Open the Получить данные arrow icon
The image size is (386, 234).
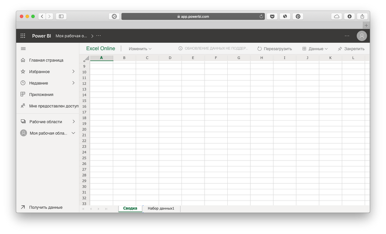[x=23, y=207]
